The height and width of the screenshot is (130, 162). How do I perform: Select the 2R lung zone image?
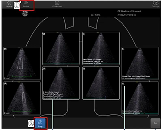(x=61, y=83)
